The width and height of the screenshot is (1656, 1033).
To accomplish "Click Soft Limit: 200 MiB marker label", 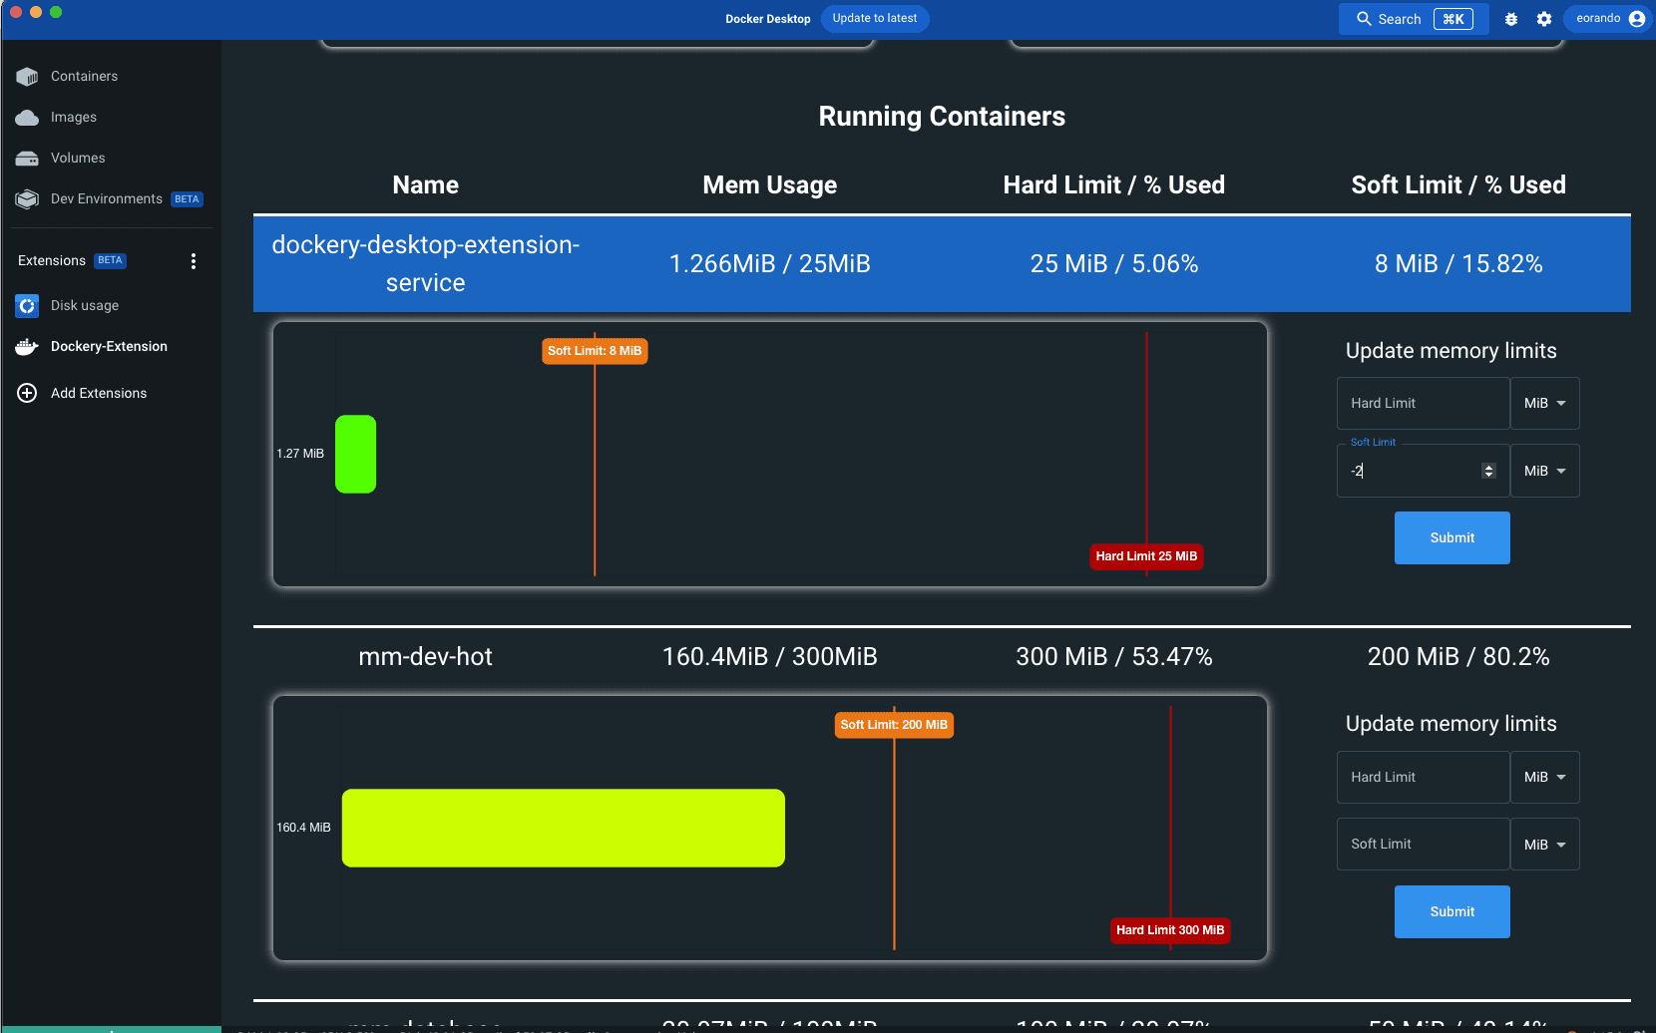I will tap(894, 725).
